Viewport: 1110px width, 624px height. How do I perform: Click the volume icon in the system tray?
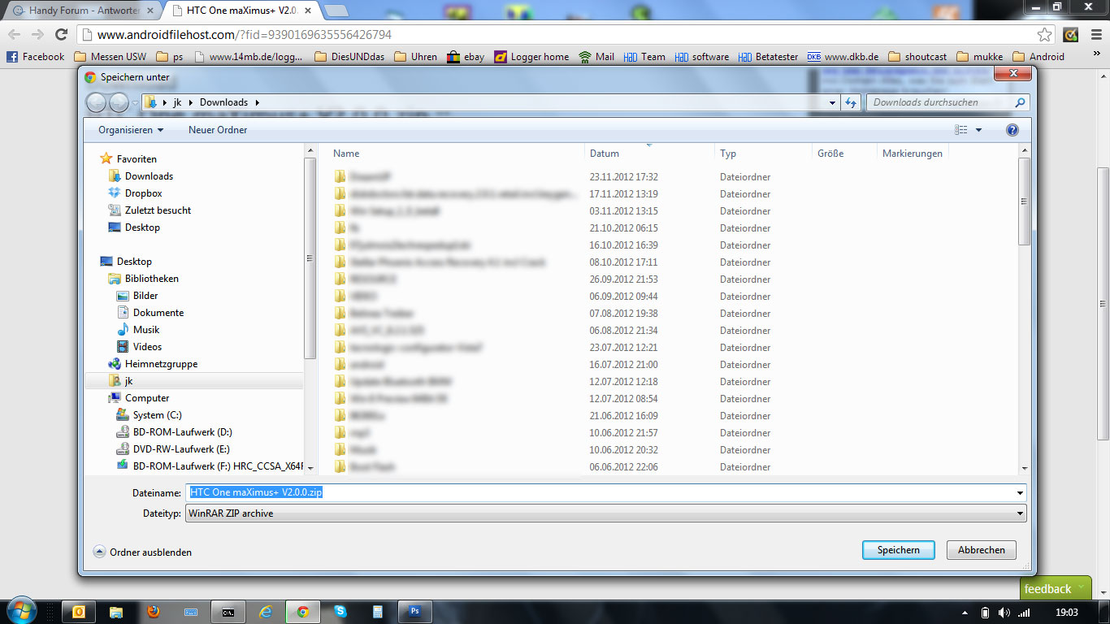pos(1004,613)
